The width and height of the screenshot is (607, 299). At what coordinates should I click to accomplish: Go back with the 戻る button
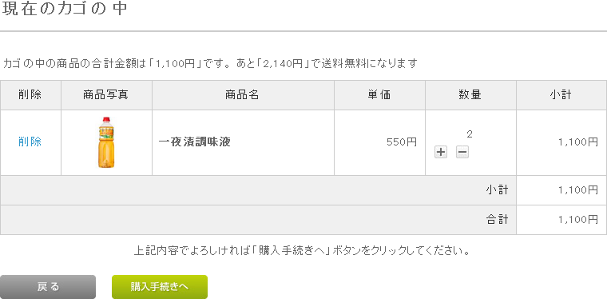coord(48,286)
